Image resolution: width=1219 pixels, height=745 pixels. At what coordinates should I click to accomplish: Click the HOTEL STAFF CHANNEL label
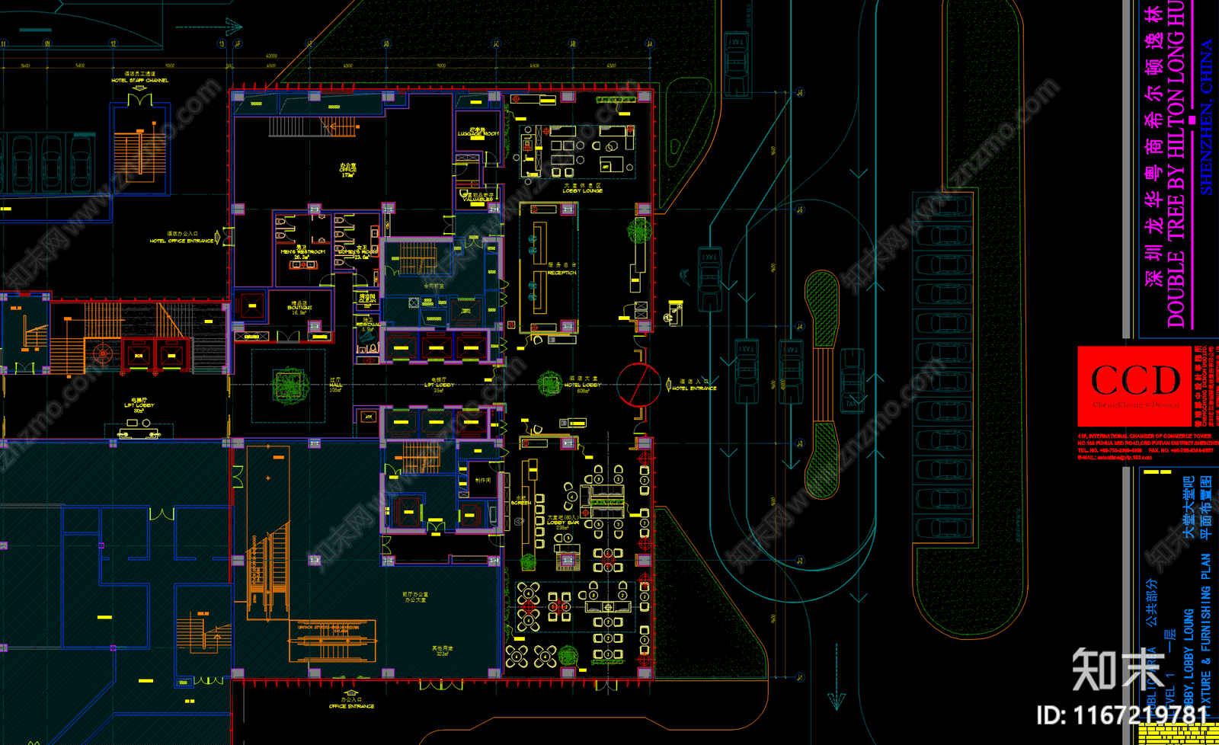pos(139,80)
